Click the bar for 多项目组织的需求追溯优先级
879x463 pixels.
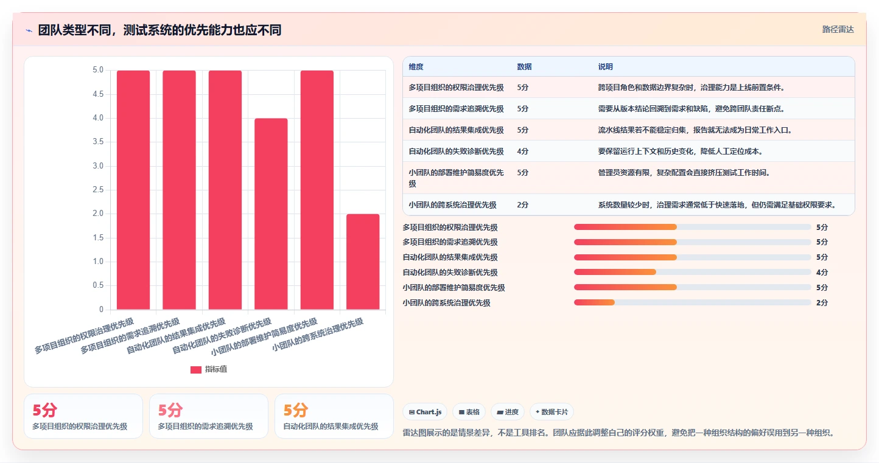click(x=179, y=190)
